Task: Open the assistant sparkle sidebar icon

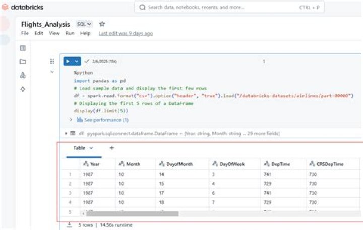Action: pyautogui.click(x=23, y=89)
